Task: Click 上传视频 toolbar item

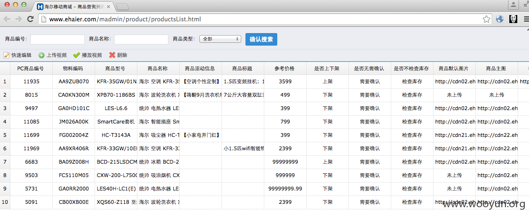Action: coord(53,55)
